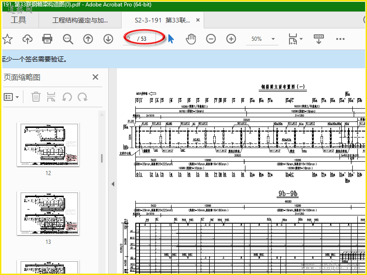Click the 钢箱梁立面布置图(一) drawing title

click(x=283, y=87)
